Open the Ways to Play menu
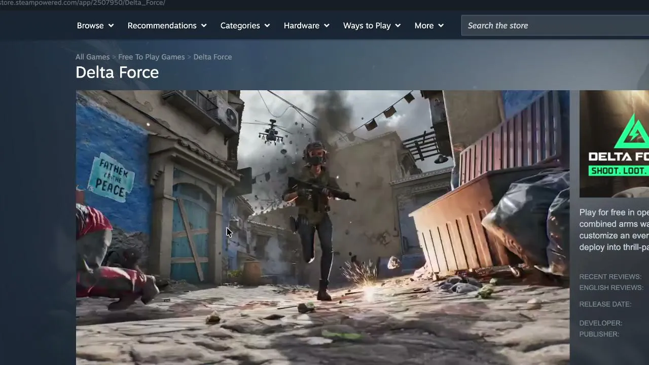The width and height of the screenshot is (649, 365). (x=372, y=25)
